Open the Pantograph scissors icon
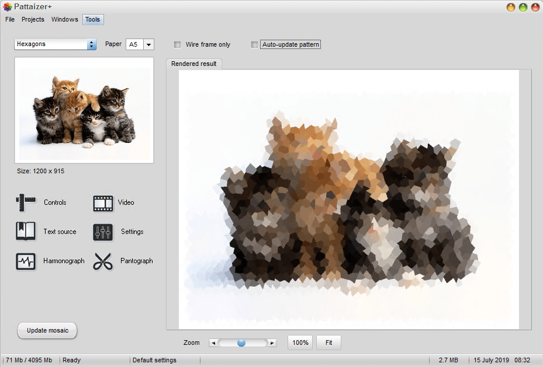The image size is (543, 367). pos(103,261)
